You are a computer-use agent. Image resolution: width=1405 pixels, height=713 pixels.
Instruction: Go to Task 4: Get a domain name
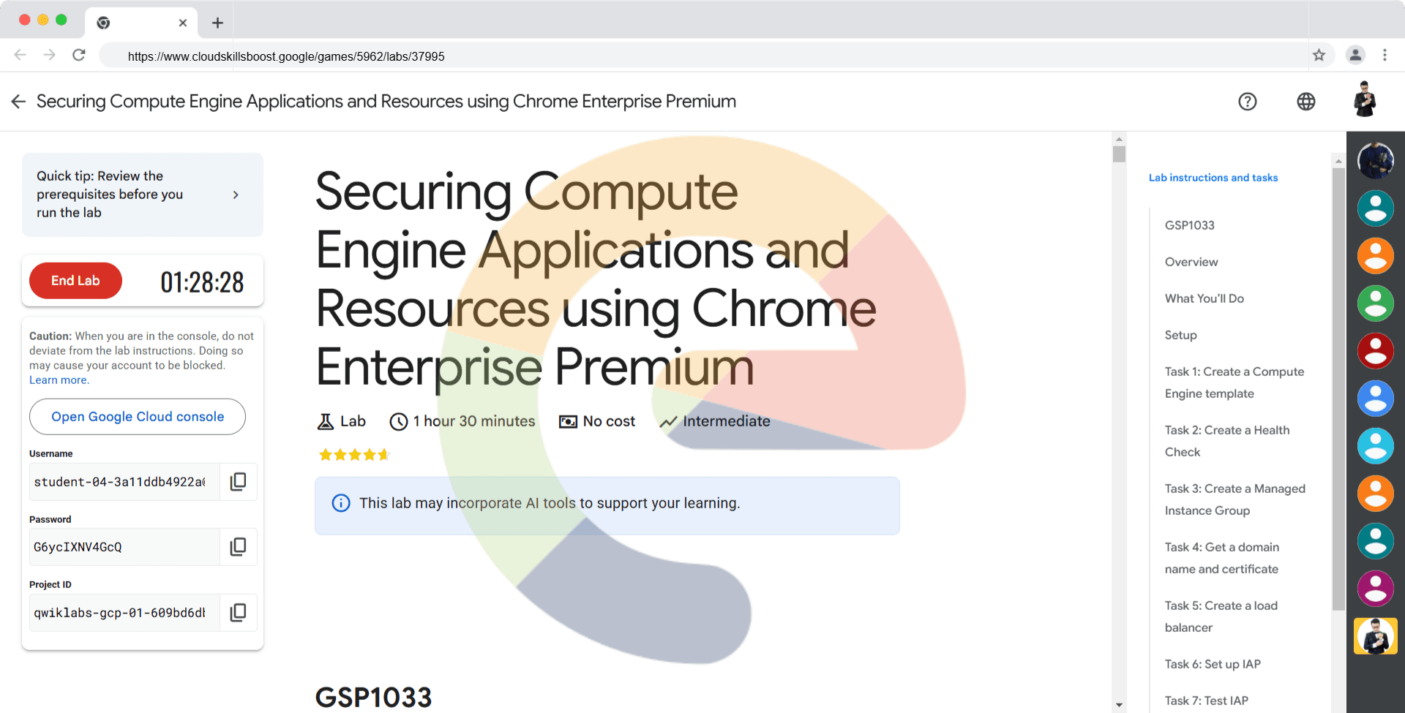(1222, 558)
